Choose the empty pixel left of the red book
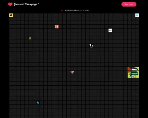This screenshot has width=148, height=118. 53,27
